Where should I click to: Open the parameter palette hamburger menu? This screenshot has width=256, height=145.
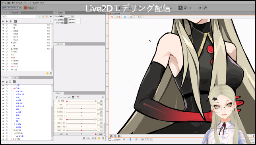pyautogui.click(x=103, y=97)
